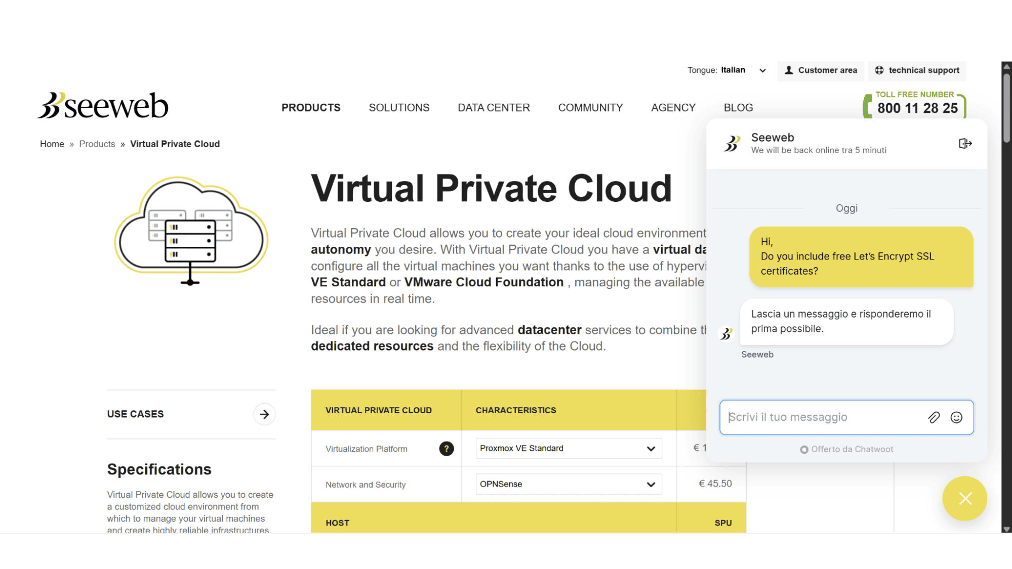This screenshot has width=1012, height=569.
Task: Open the Offerto da Chatwoot link
Action: pos(846,449)
